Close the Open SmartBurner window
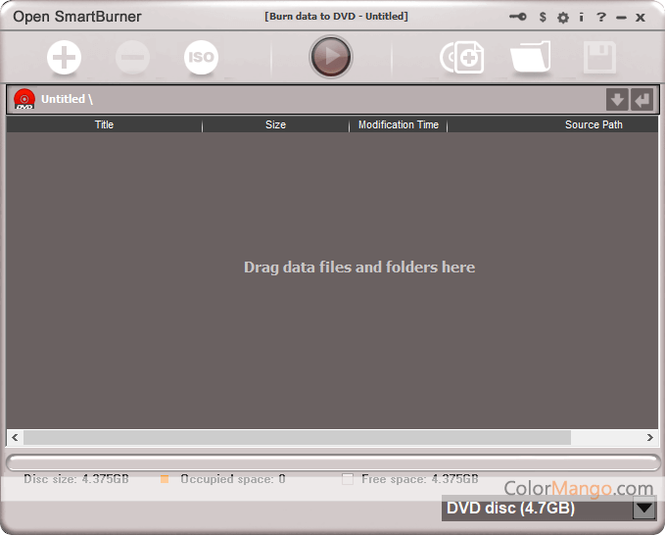 (x=641, y=18)
